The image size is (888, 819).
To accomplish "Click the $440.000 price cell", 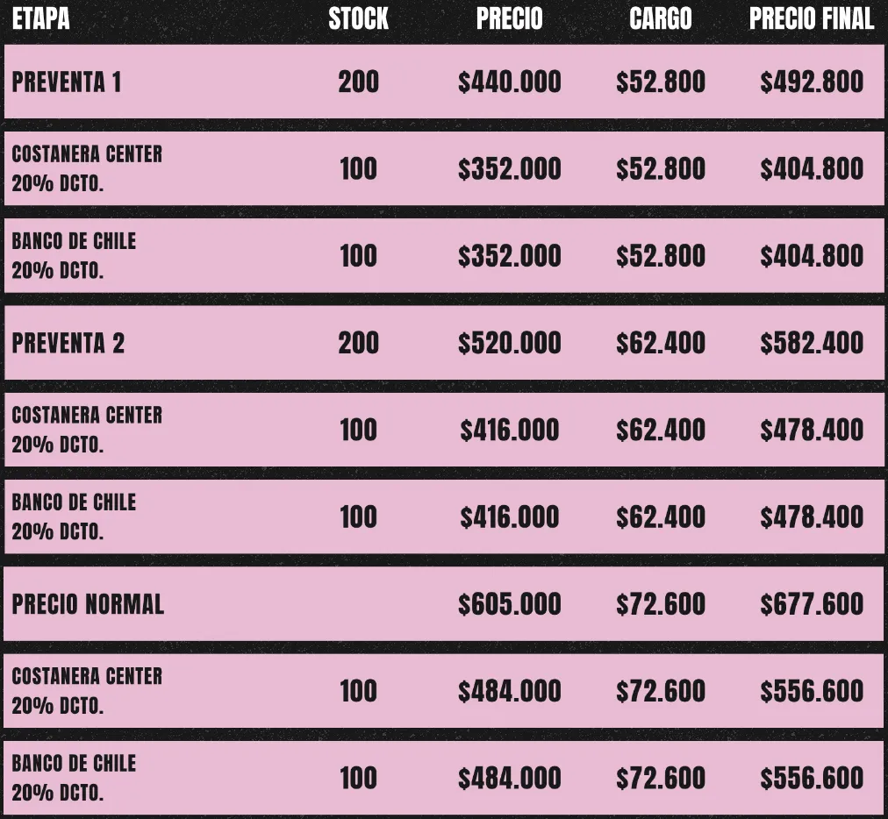I will click(509, 82).
